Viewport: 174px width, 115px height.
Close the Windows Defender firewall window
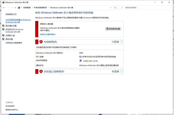point(169,2)
